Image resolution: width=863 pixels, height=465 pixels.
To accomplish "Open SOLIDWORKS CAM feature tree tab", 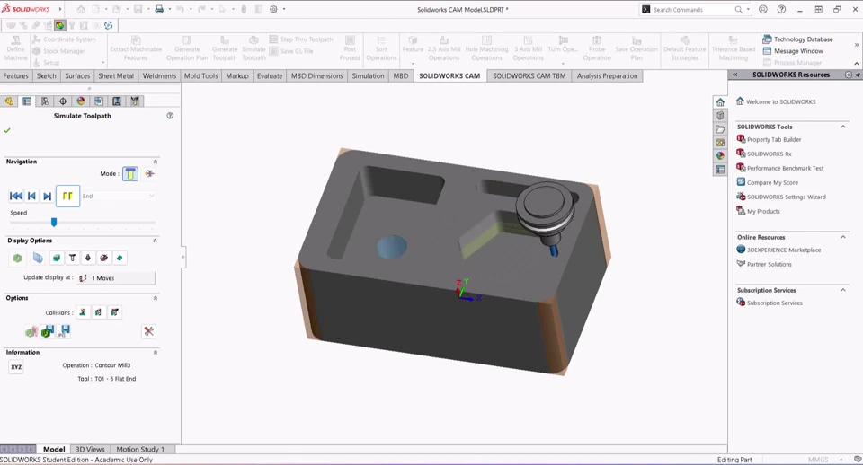I will click(99, 101).
